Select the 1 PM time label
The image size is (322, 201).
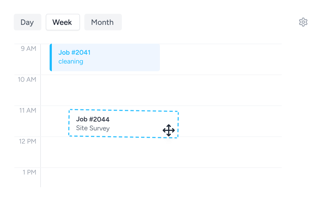pyautogui.click(x=29, y=172)
